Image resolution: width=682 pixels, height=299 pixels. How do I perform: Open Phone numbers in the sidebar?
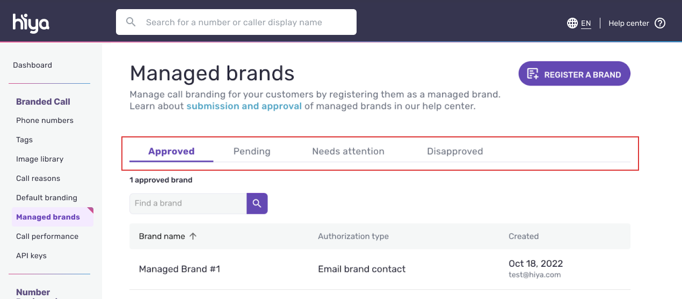[x=45, y=120]
